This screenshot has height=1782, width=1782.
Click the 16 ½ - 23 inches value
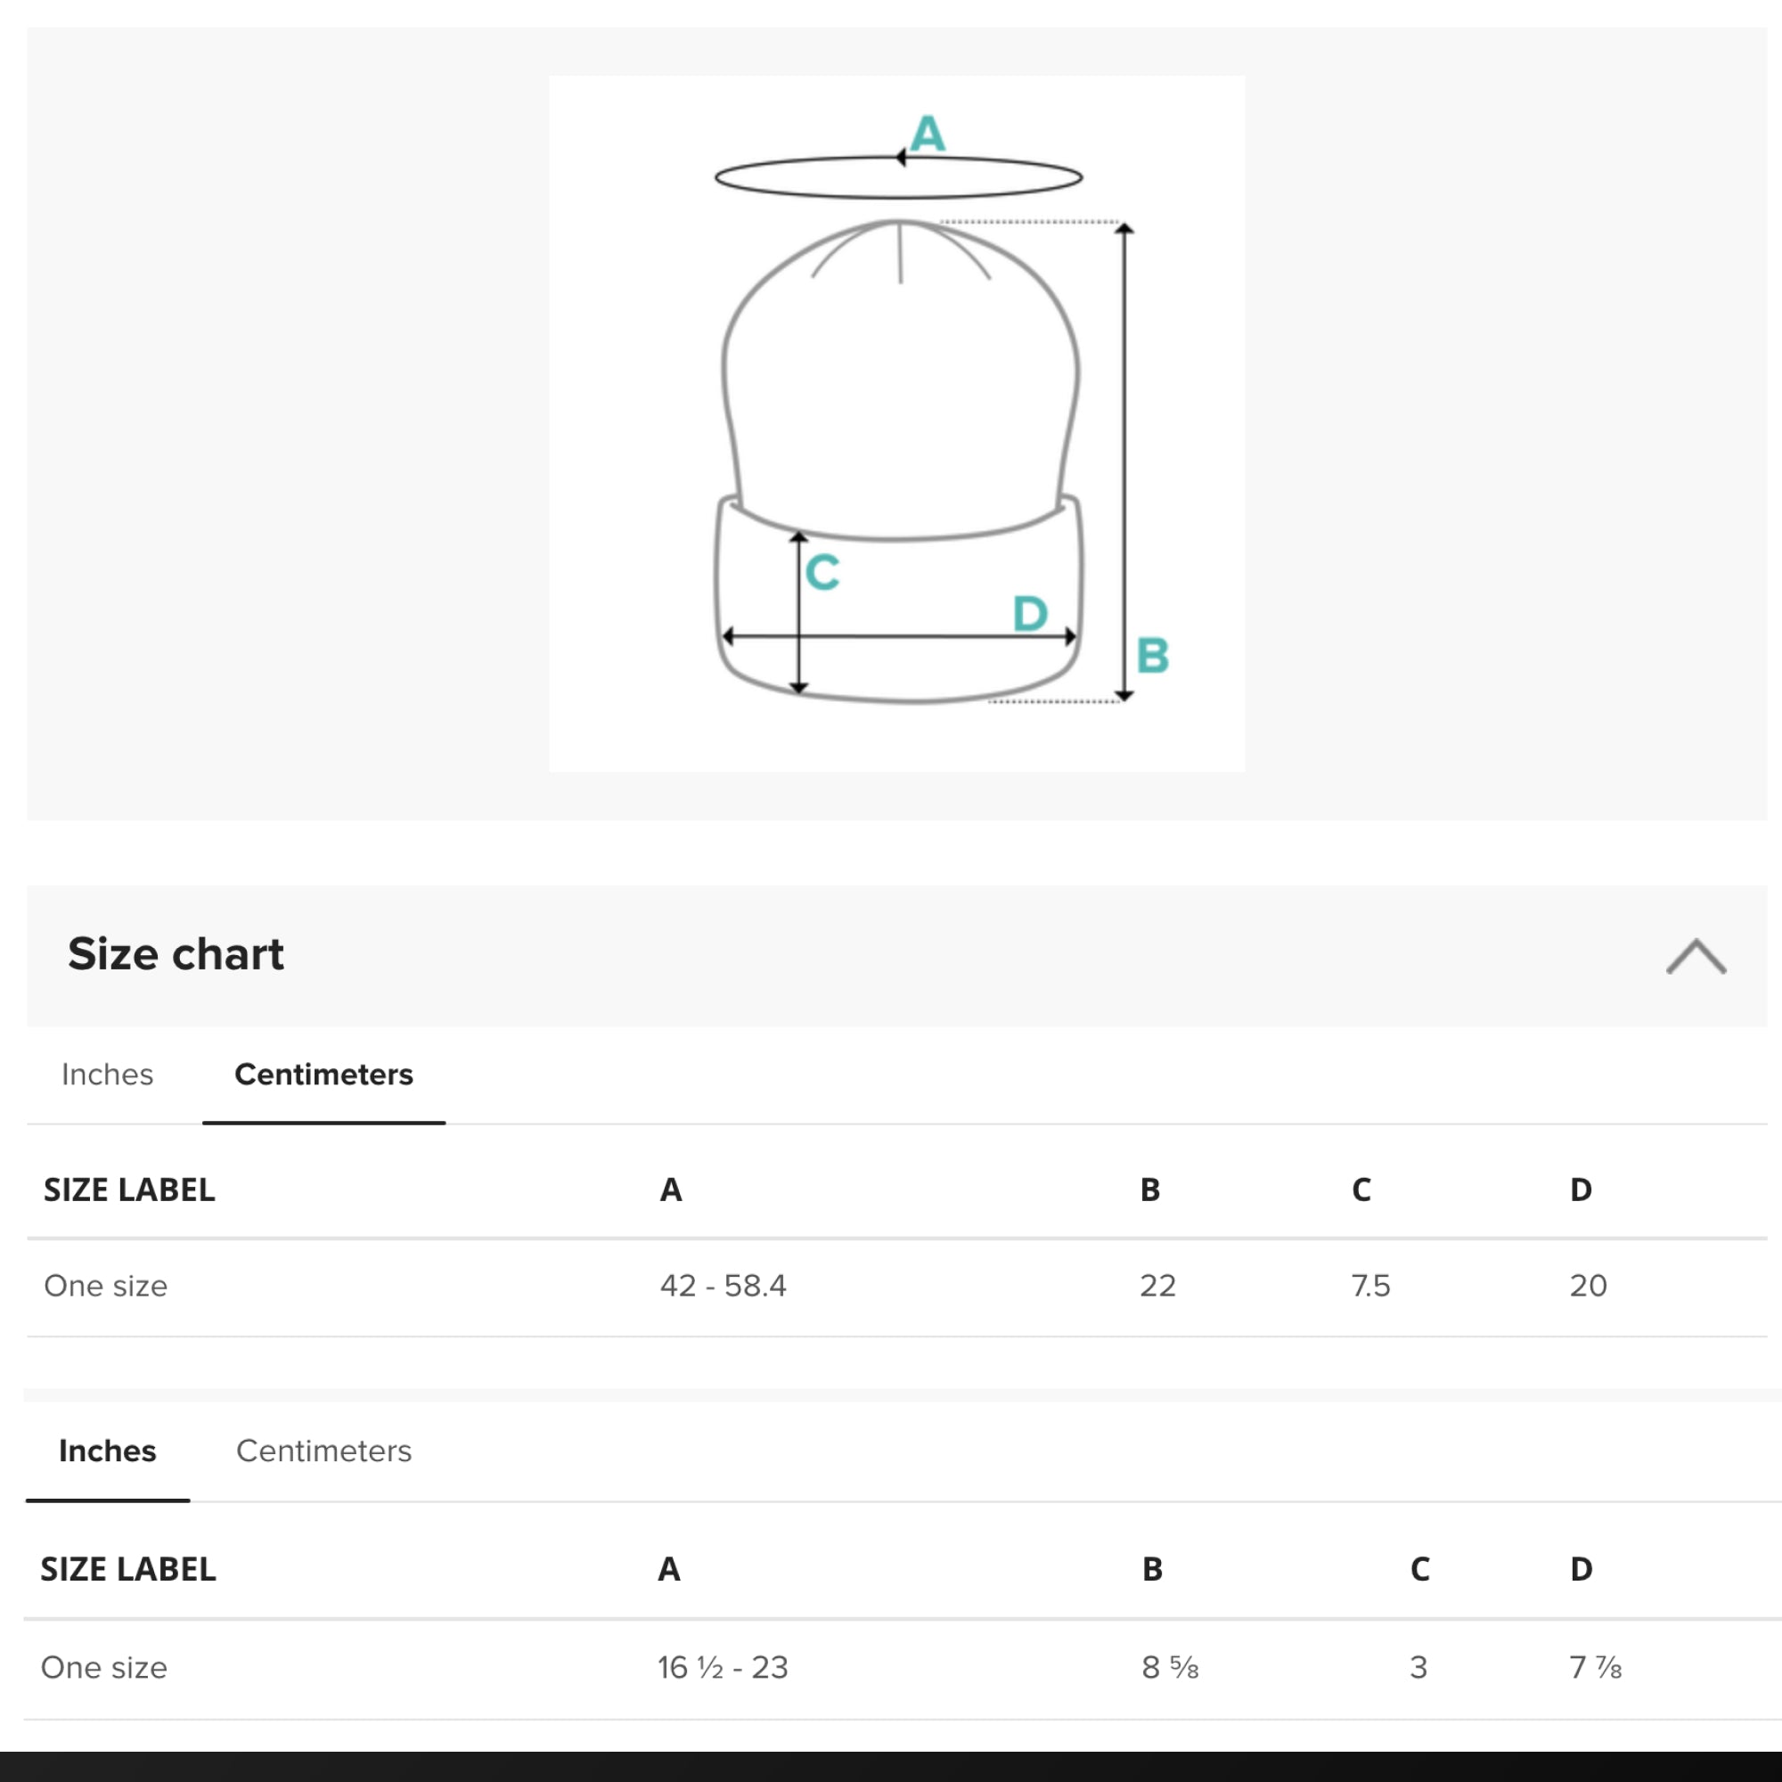tap(723, 1668)
